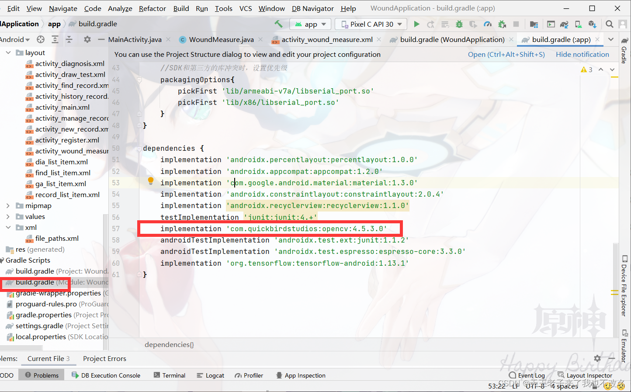Expand the values folder
The height and width of the screenshot is (392, 631).
click(8, 216)
